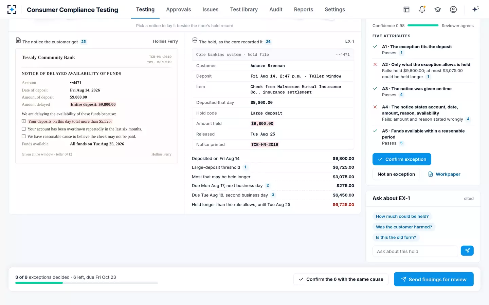The width and height of the screenshot is (489, 305).
Task: Click the red X icon for attribute A4
Action: (375, 107)
